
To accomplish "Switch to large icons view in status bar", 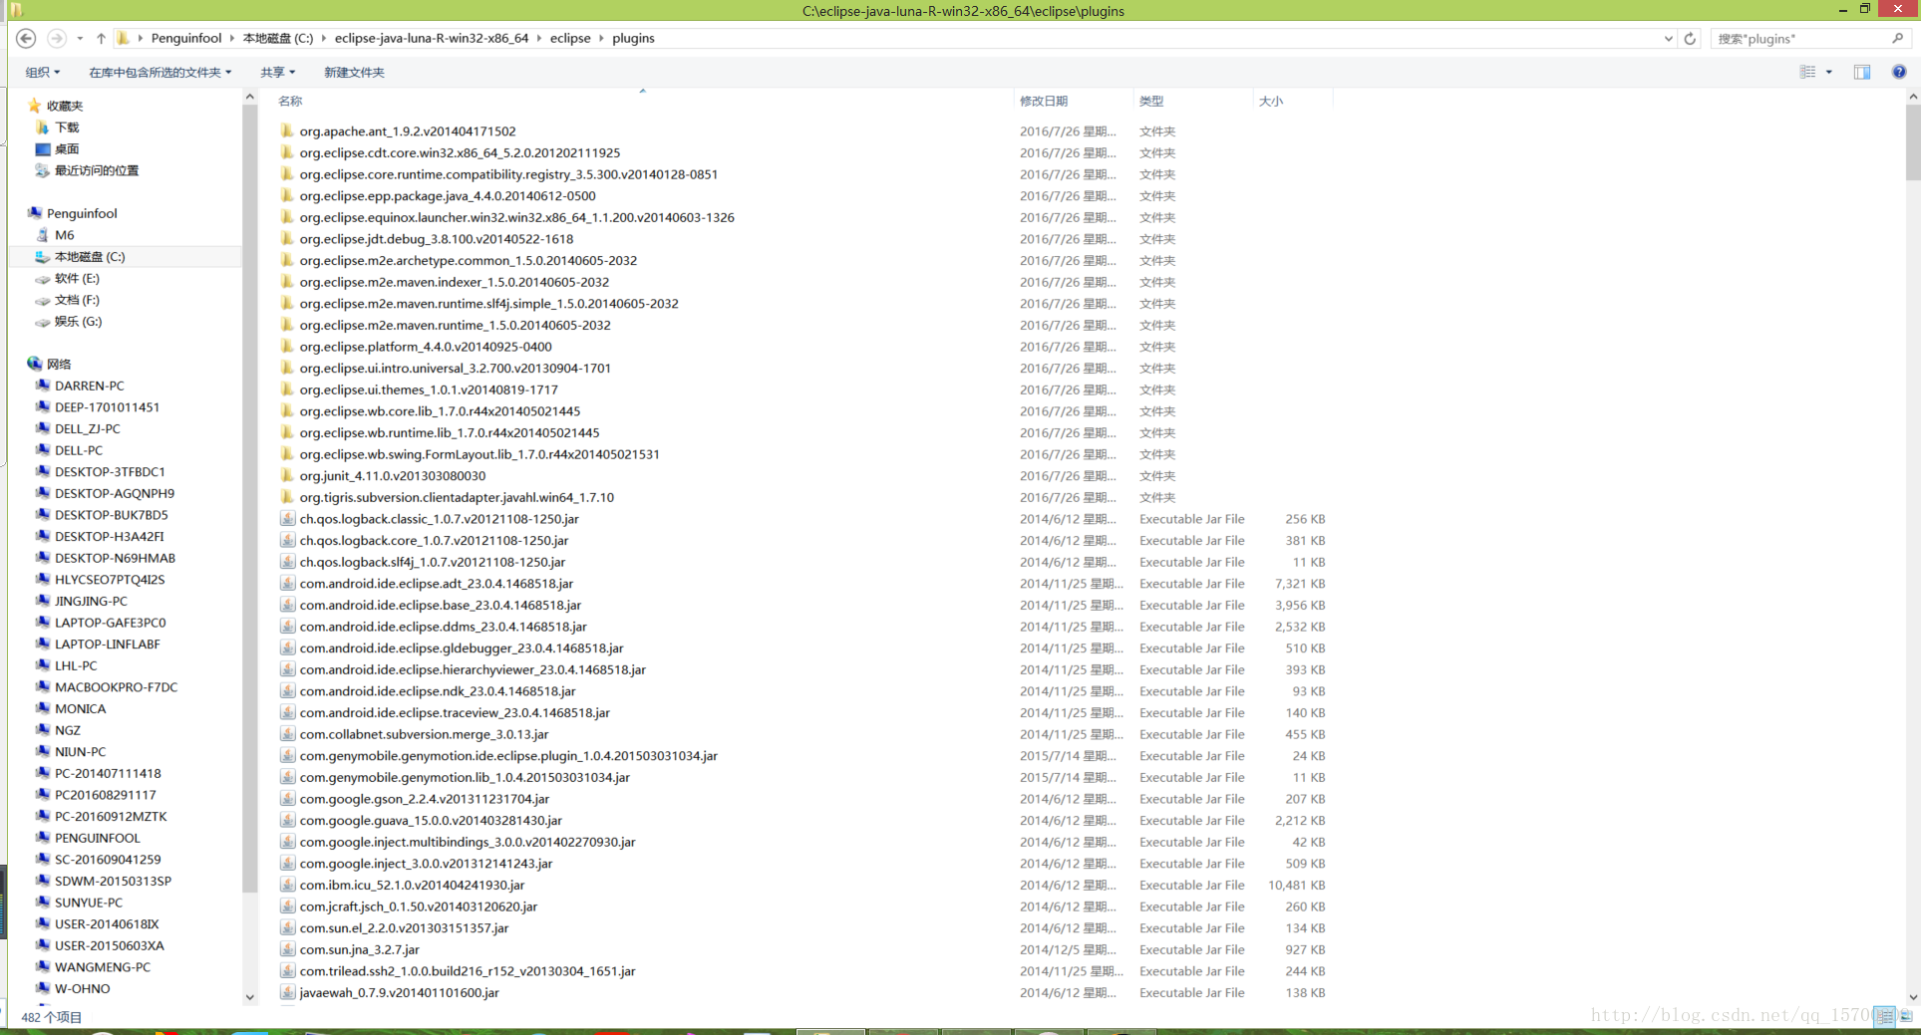I will point(1906,1016).
